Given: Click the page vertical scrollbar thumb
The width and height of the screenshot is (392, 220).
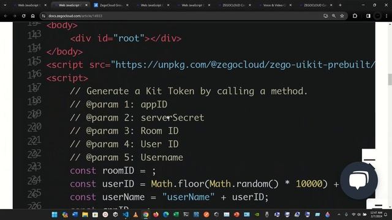Looking at the screenshot, I should coord(390,79).
